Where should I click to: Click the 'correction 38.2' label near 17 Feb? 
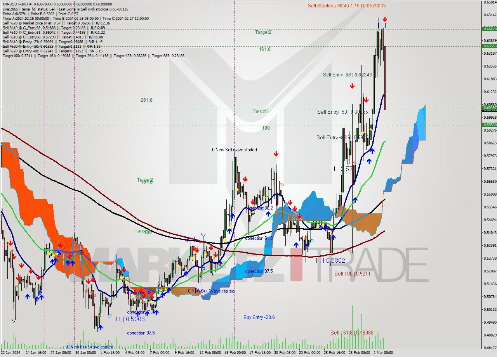point(259,208)
